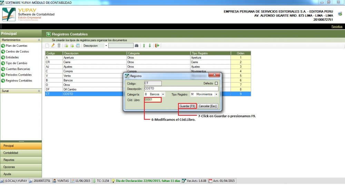This screenshot has width=345, height=194.
Task: Click the Guardar [F9] button
Action: click(187, 106)
